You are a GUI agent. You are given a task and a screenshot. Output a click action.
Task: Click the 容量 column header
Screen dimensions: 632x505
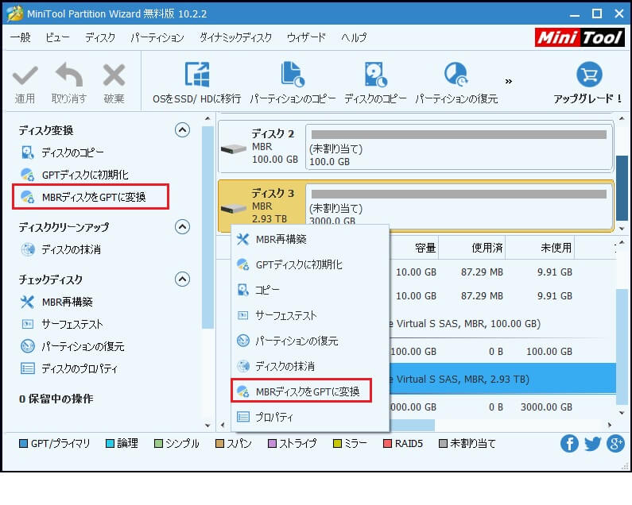[425, 248]
